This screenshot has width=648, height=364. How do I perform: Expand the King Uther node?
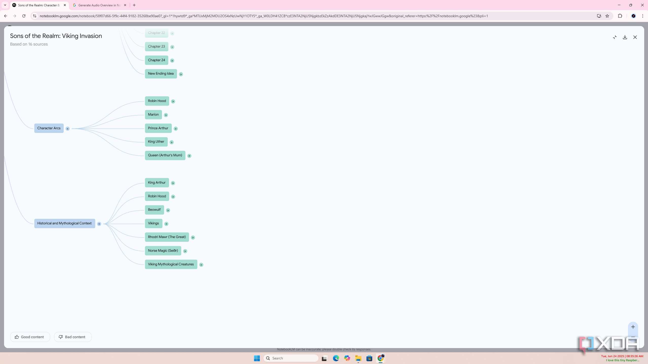point(171,142)
